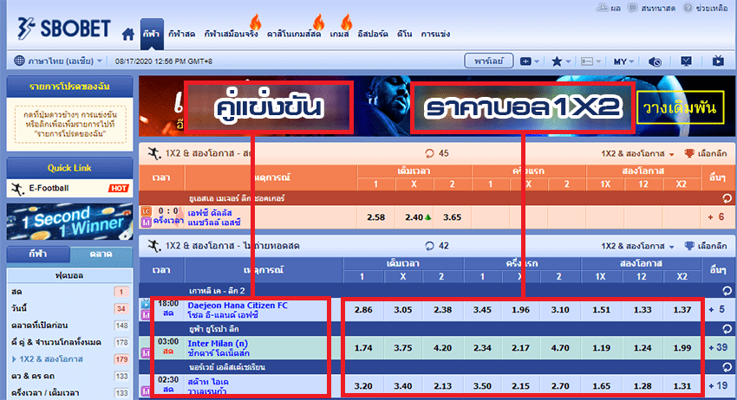Open the plus view dropdown in toolbar
This screenshot has height=400, width=737.
point(530,61)
